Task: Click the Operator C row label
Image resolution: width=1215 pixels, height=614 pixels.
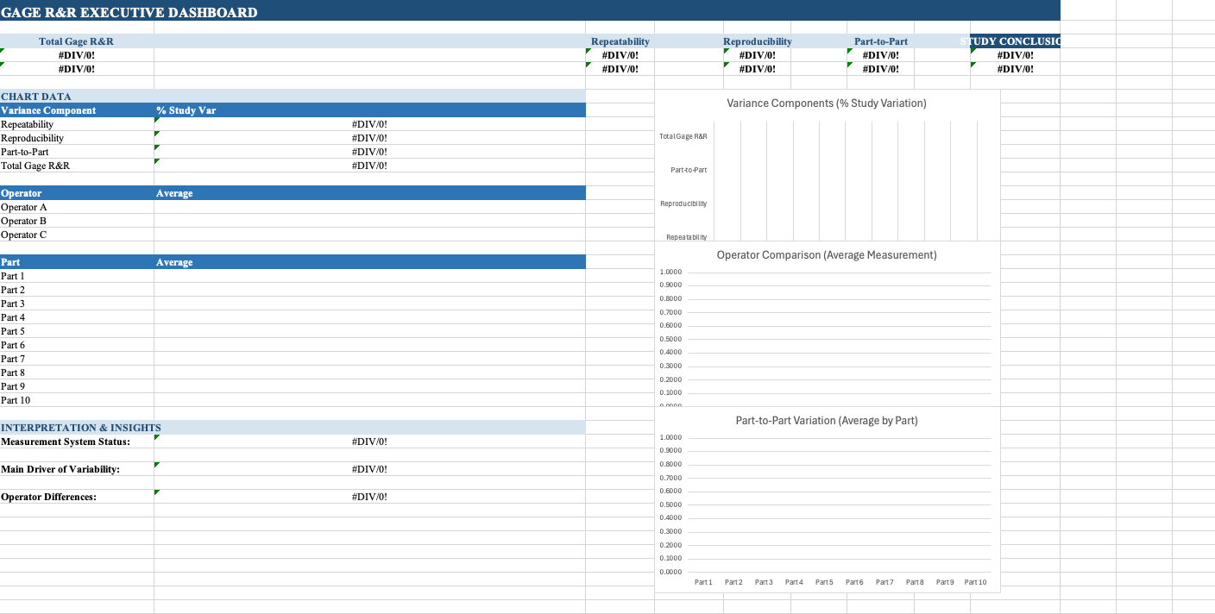Action: coord(24,235)
